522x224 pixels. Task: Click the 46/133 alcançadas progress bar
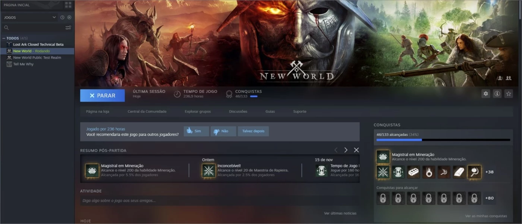(x=443, y=140)
